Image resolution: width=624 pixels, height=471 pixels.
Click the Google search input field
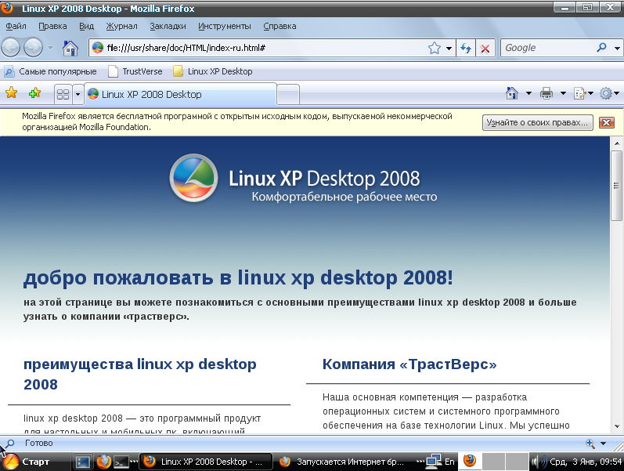tap(549, 49)
